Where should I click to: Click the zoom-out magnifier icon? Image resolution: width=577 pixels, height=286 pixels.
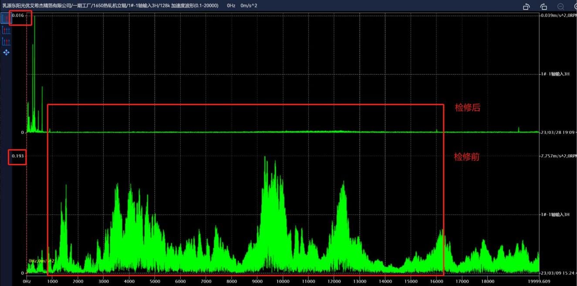tap(561, 7)
